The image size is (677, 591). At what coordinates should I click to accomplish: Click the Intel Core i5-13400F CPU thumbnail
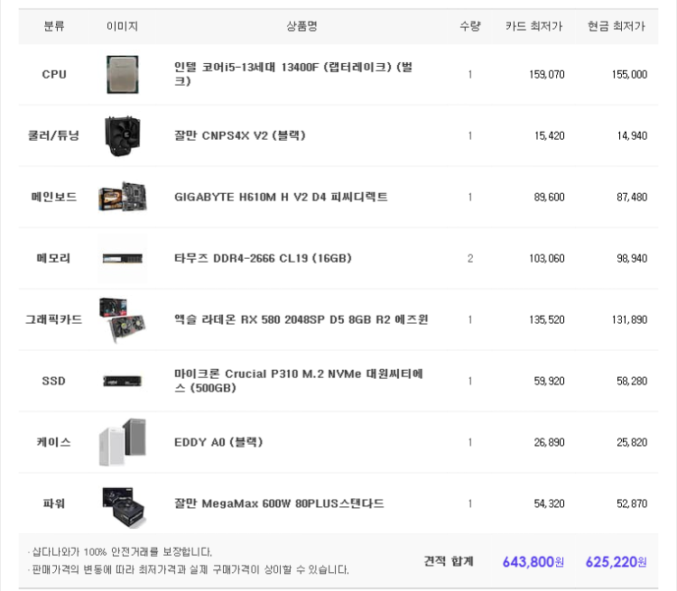123,74
